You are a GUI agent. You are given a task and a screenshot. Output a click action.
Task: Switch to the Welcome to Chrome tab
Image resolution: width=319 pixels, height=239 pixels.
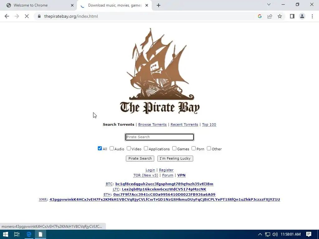pyautogui.click(x=39, y=6)
